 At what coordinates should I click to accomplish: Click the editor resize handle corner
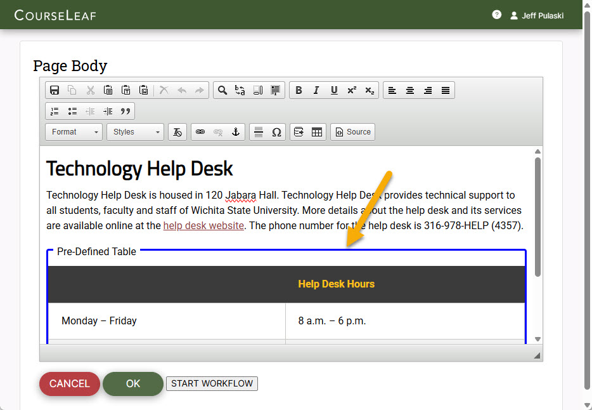coord(537,355)
